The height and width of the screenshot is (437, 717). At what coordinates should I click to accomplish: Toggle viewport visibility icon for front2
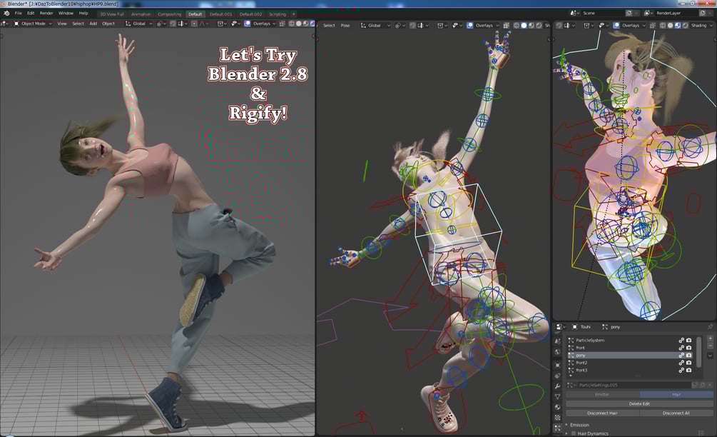click(x=681, y=363)
